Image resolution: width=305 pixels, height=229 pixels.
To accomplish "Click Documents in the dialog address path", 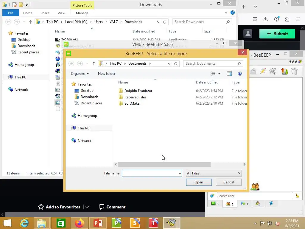I will click(137, 64).
